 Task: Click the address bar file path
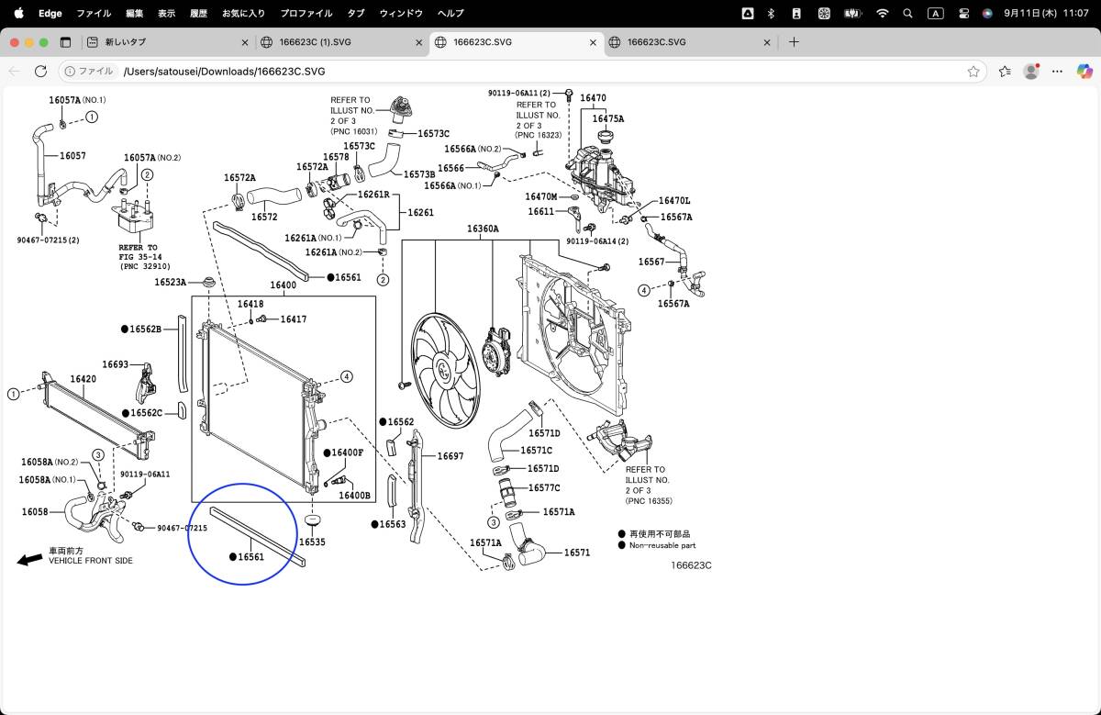point(224,72)
